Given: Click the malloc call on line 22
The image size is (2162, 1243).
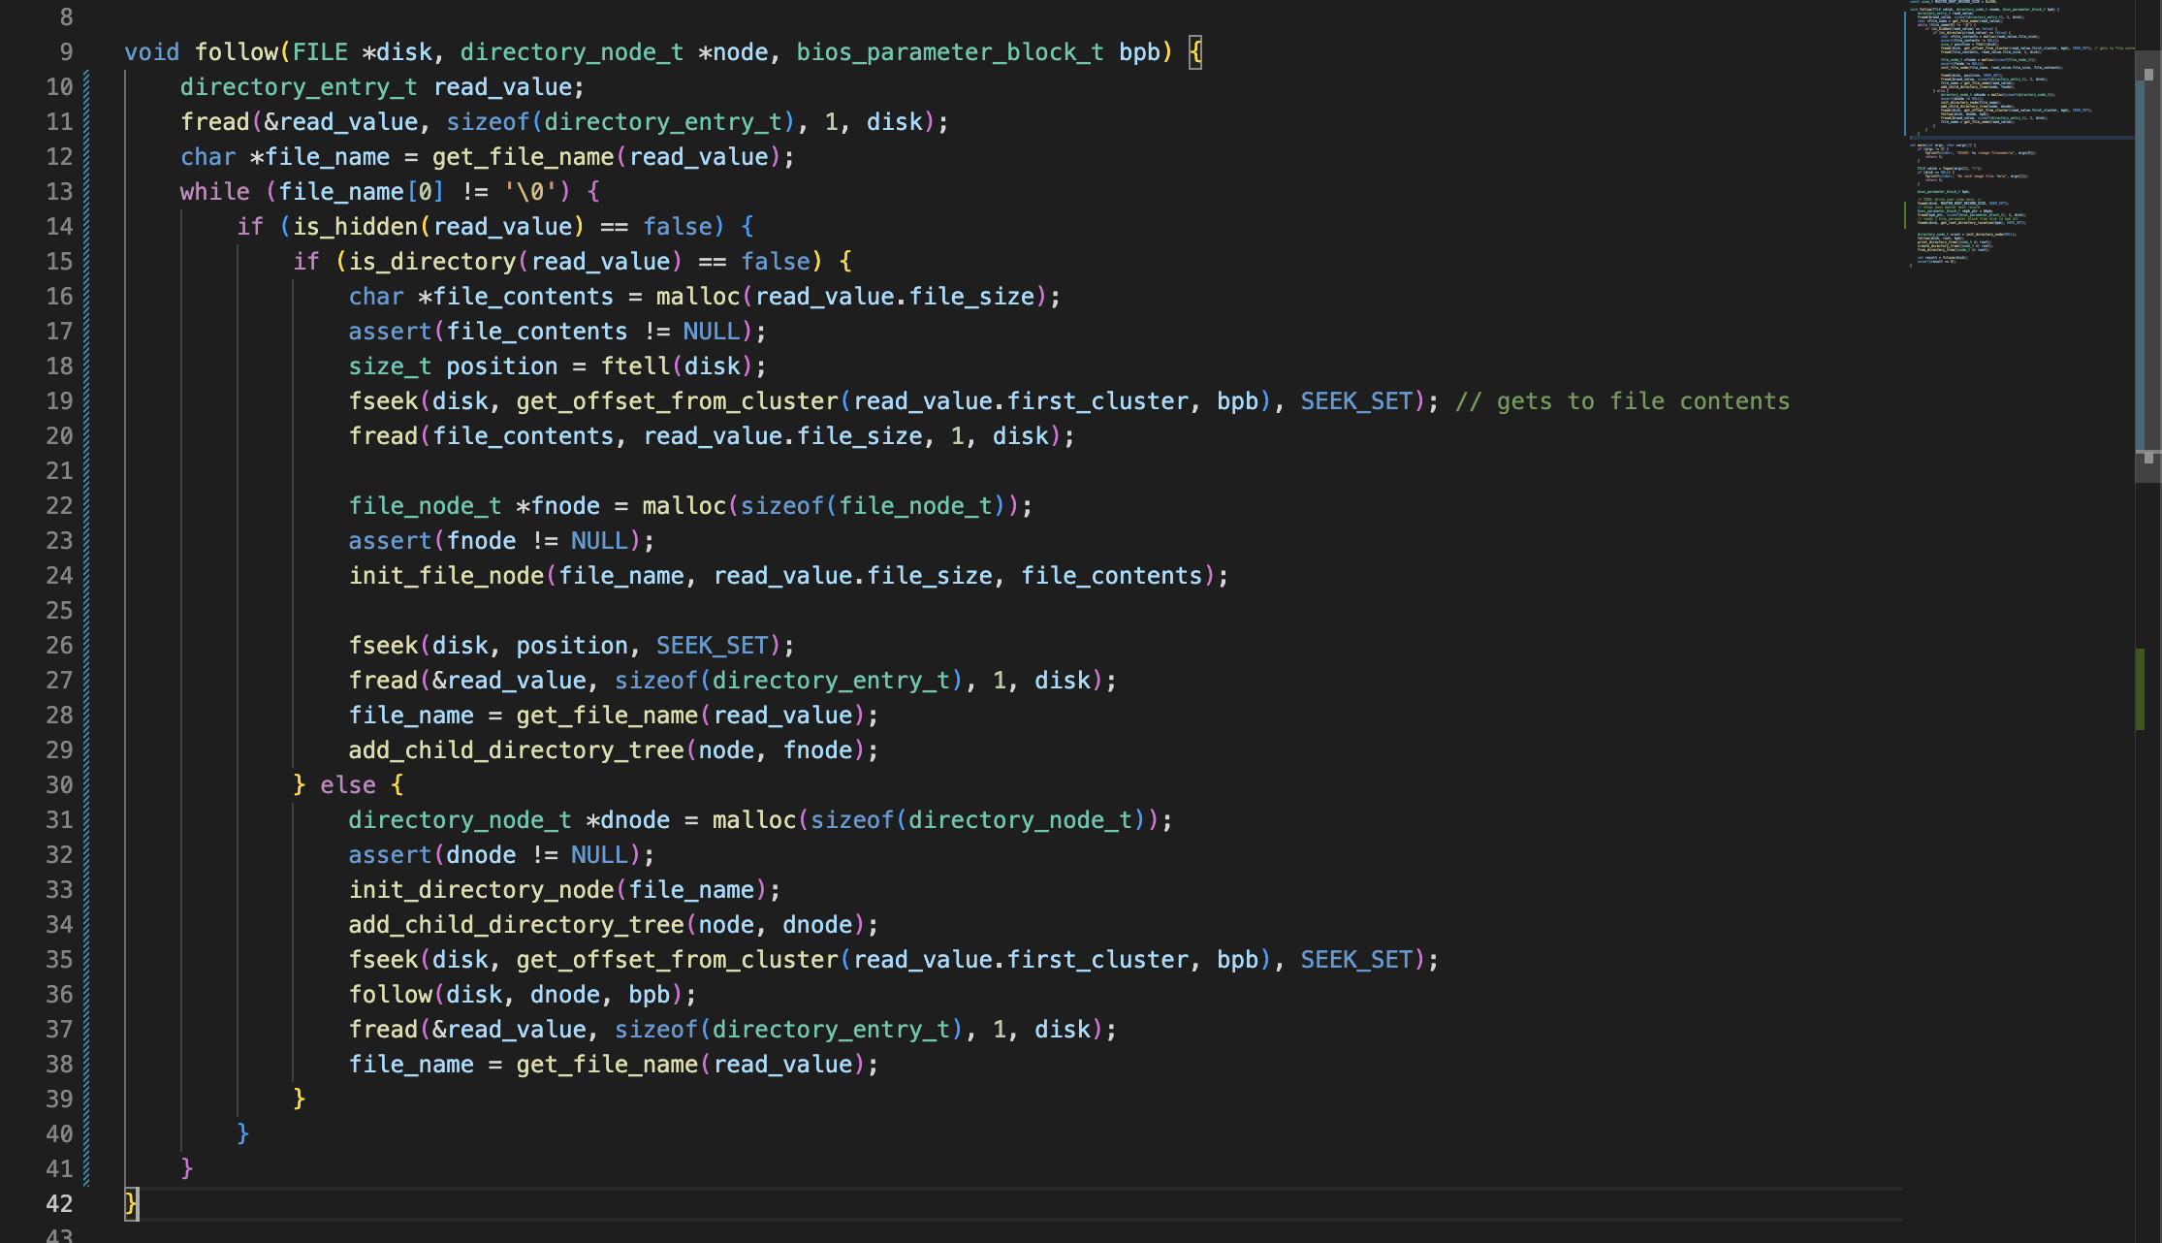Looking at the screenshot, I should pos(684,506).
